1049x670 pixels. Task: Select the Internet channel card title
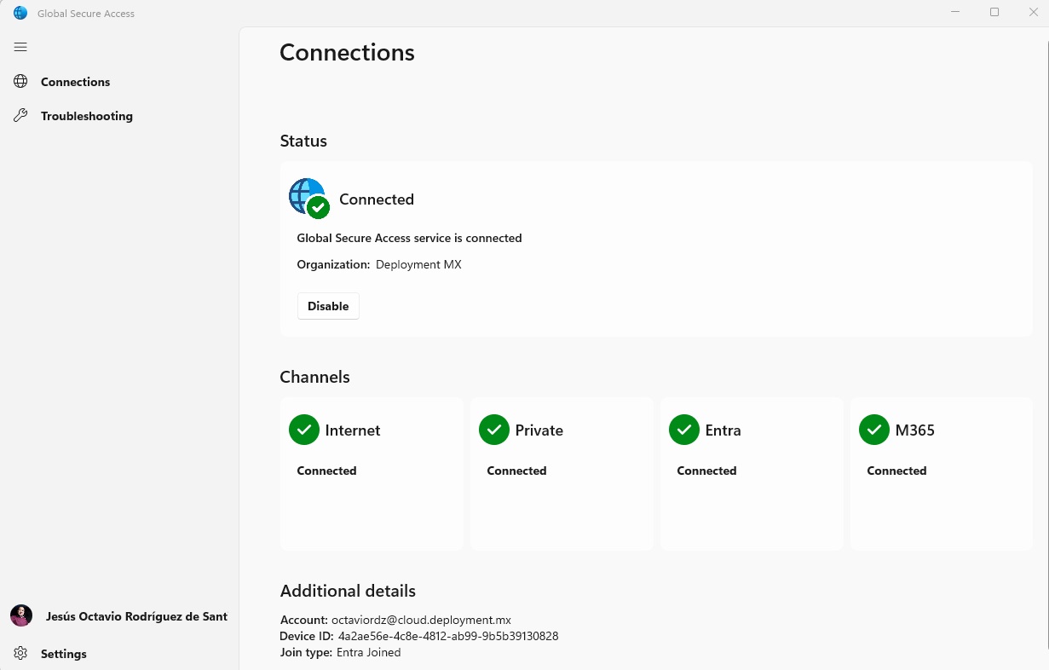coord(353,430)
